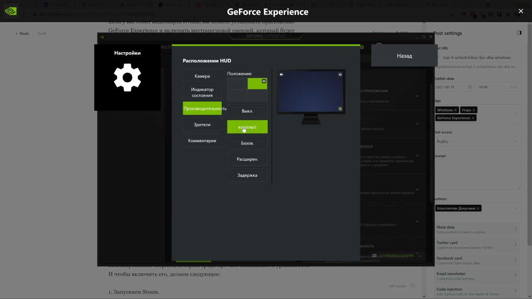Image resolution: width=532 pixels, height=299 pixels.
Task: Click the camera icon in monitor preview
Action: tap(282, 74)
